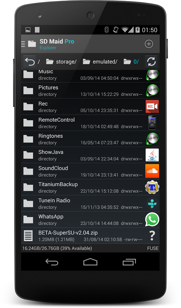Open the SoundCloud directory
This screenshot has height=308, width=181.
90,171
